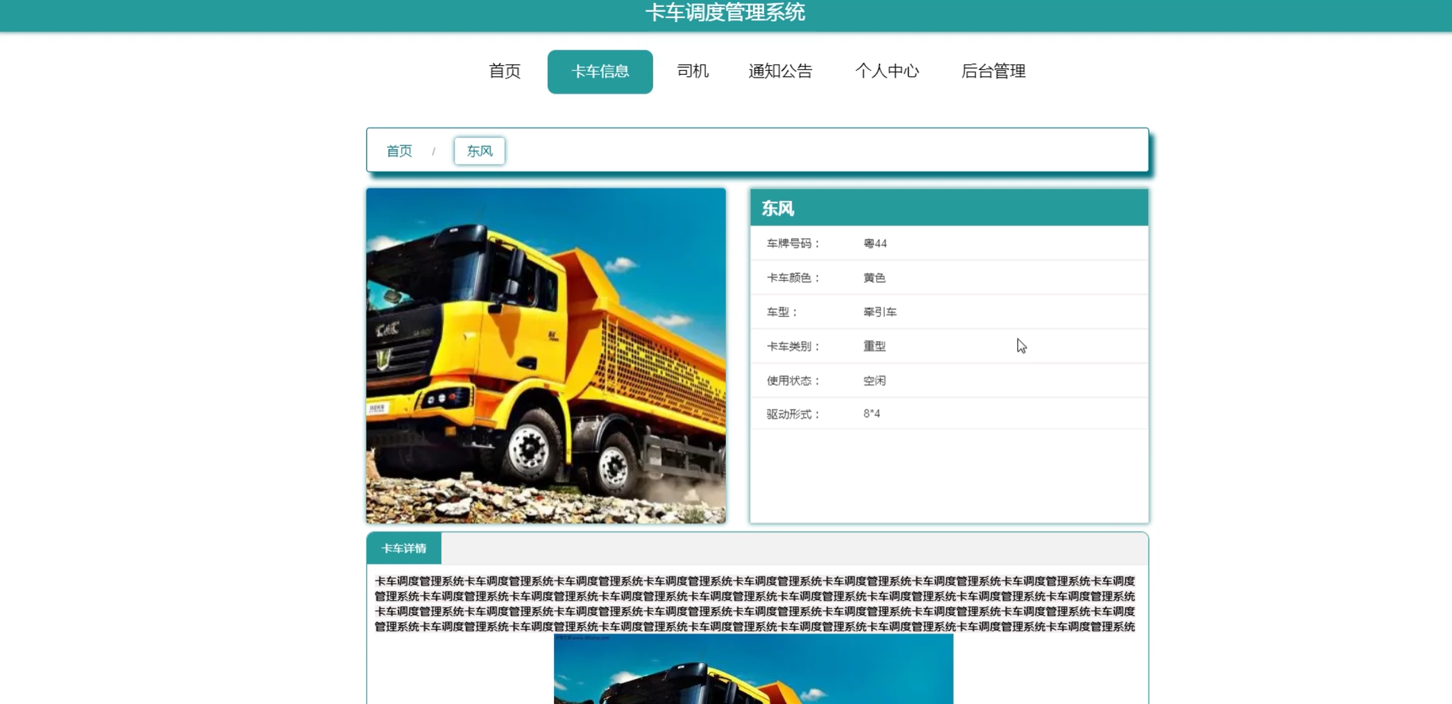Click the 东风 breadcrumb item

coord(480,151)
